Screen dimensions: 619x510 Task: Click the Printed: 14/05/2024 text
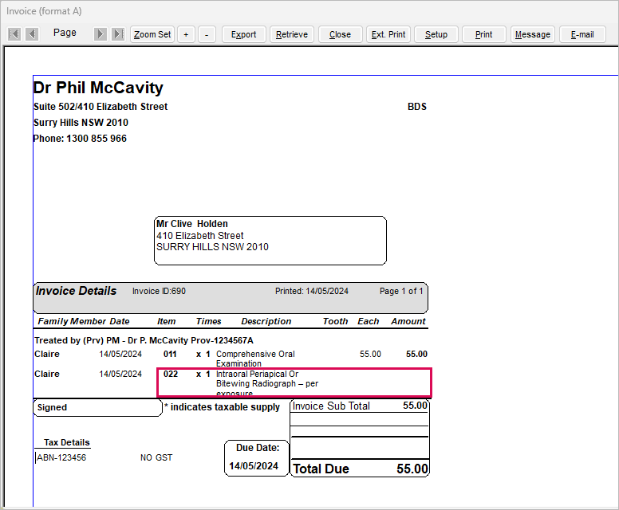pos(312,291)
